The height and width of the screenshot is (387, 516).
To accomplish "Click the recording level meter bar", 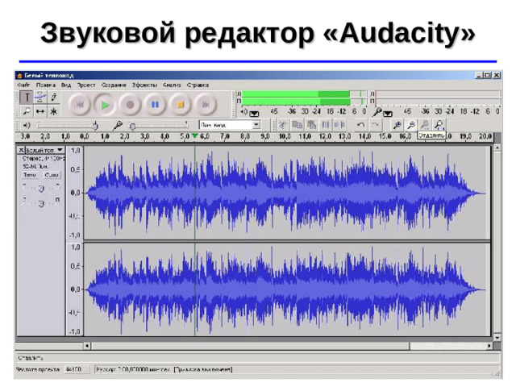I will tap(438, 98).
